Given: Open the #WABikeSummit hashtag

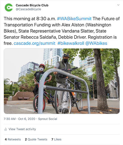Looking at the screenshot, I should coord(74,19).
